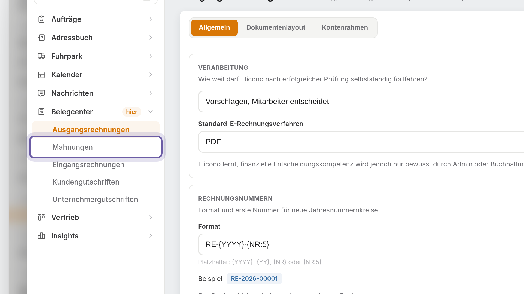Click the 'hier' badge next to Belegcenter
The image size is (524, 294).
tap(132, 112)
